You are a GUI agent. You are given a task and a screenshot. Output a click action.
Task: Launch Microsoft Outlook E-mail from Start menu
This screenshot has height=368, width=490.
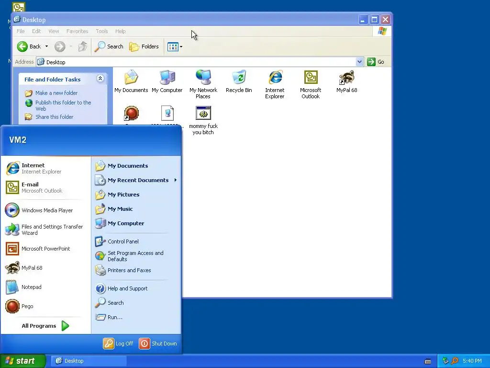(x=45, y=187)
